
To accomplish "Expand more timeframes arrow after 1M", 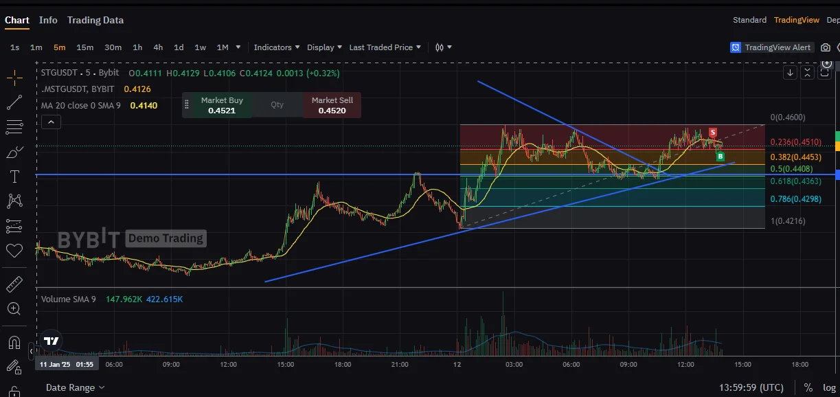I will [x=238, y=47].
